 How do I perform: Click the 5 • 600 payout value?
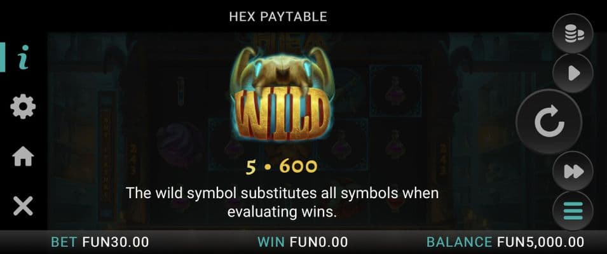(x=282, y=166)
